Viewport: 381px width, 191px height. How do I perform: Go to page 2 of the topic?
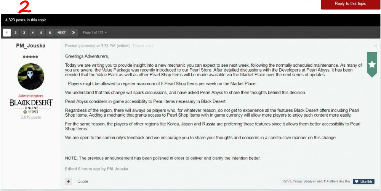15,32
